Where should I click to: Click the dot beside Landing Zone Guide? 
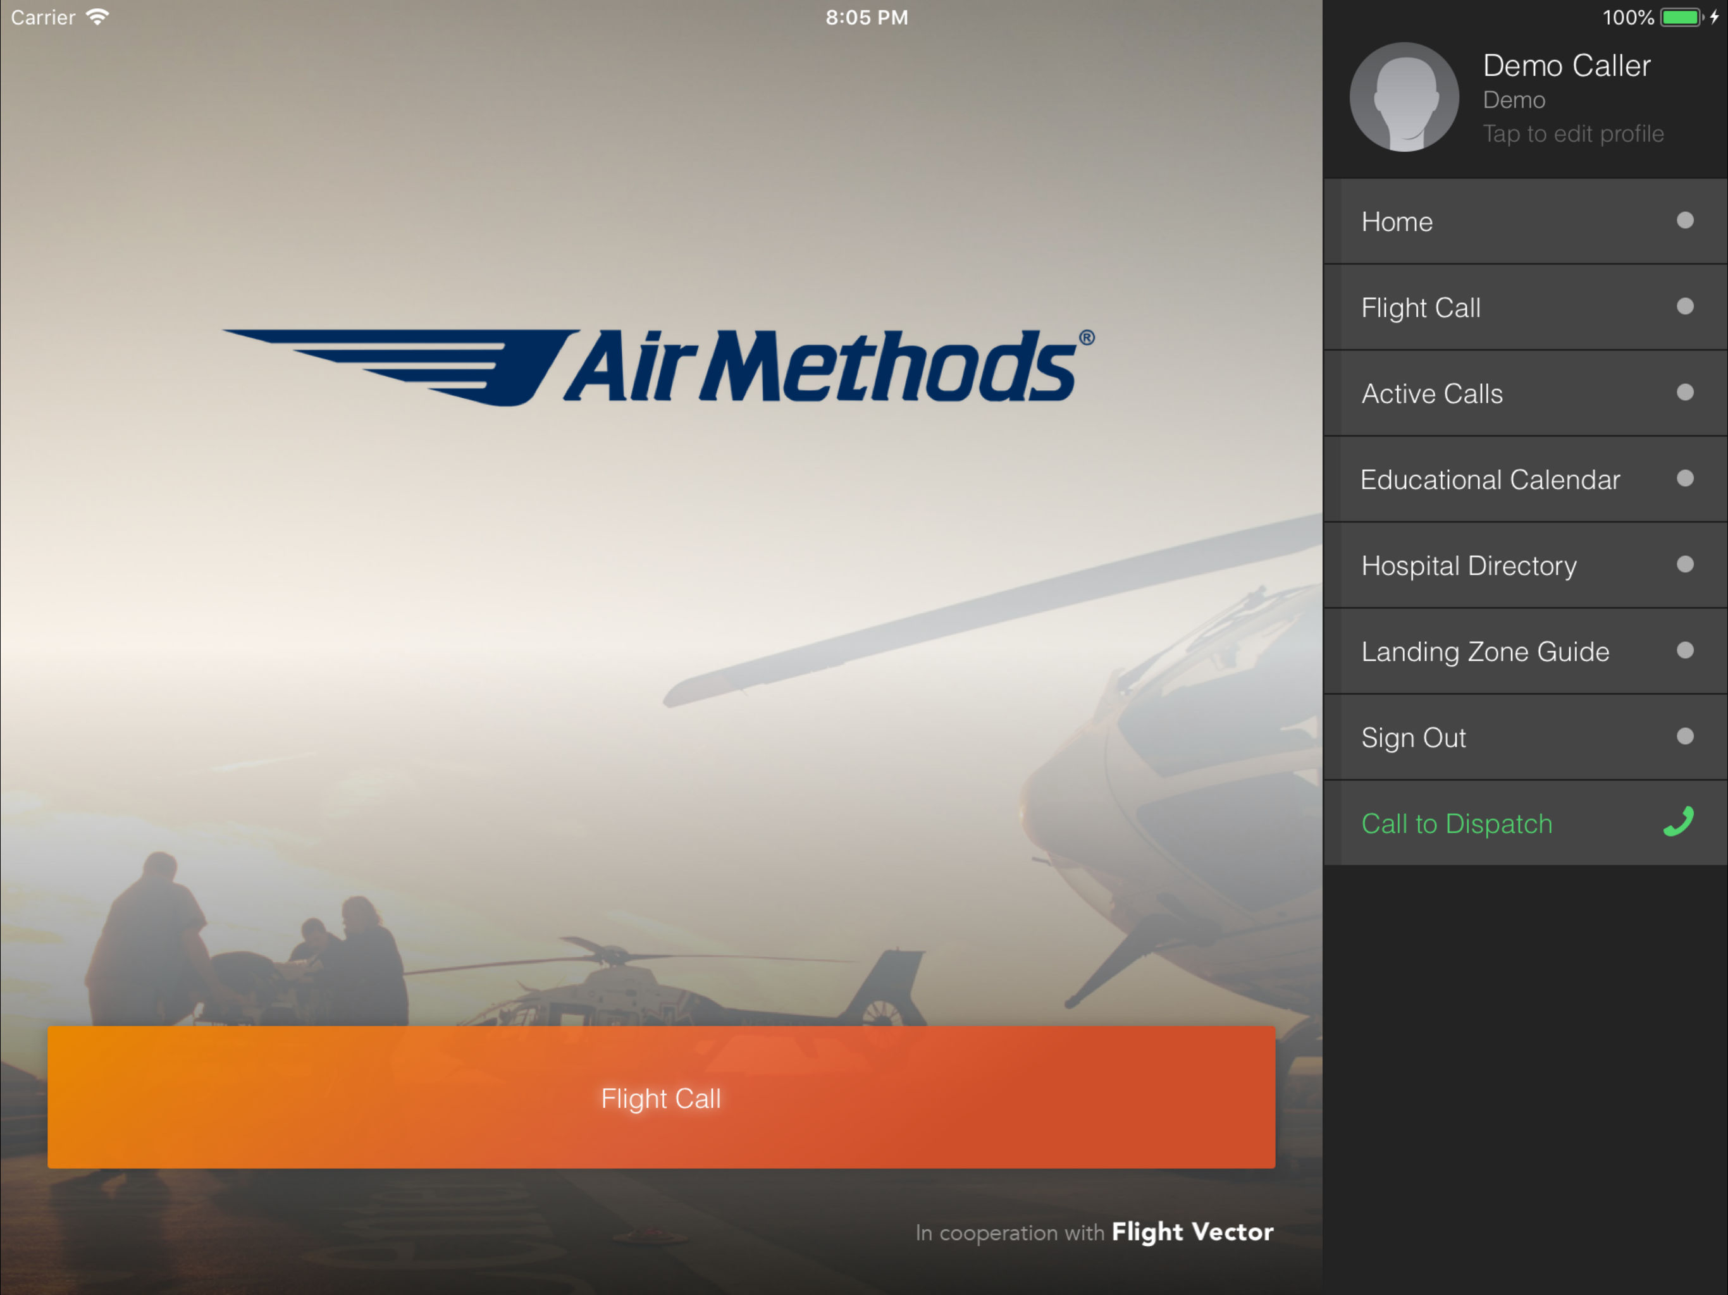click(x=1685, y=650)
